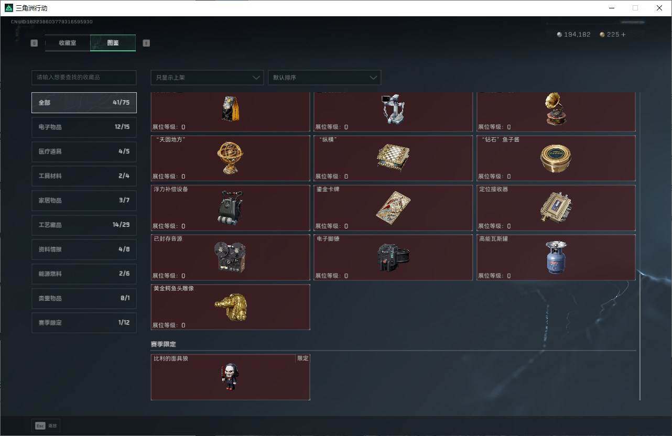Filter by 电子物品 category
Viewport: 672px width, 436px height.
click(84, 127)
